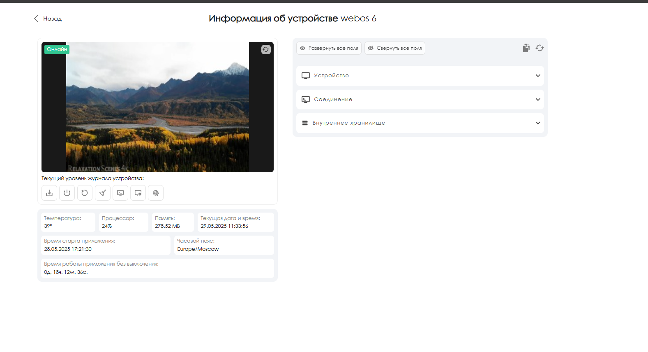Open the terminal console icon
This screenshot has height=352, width=648.
point(120,193)
